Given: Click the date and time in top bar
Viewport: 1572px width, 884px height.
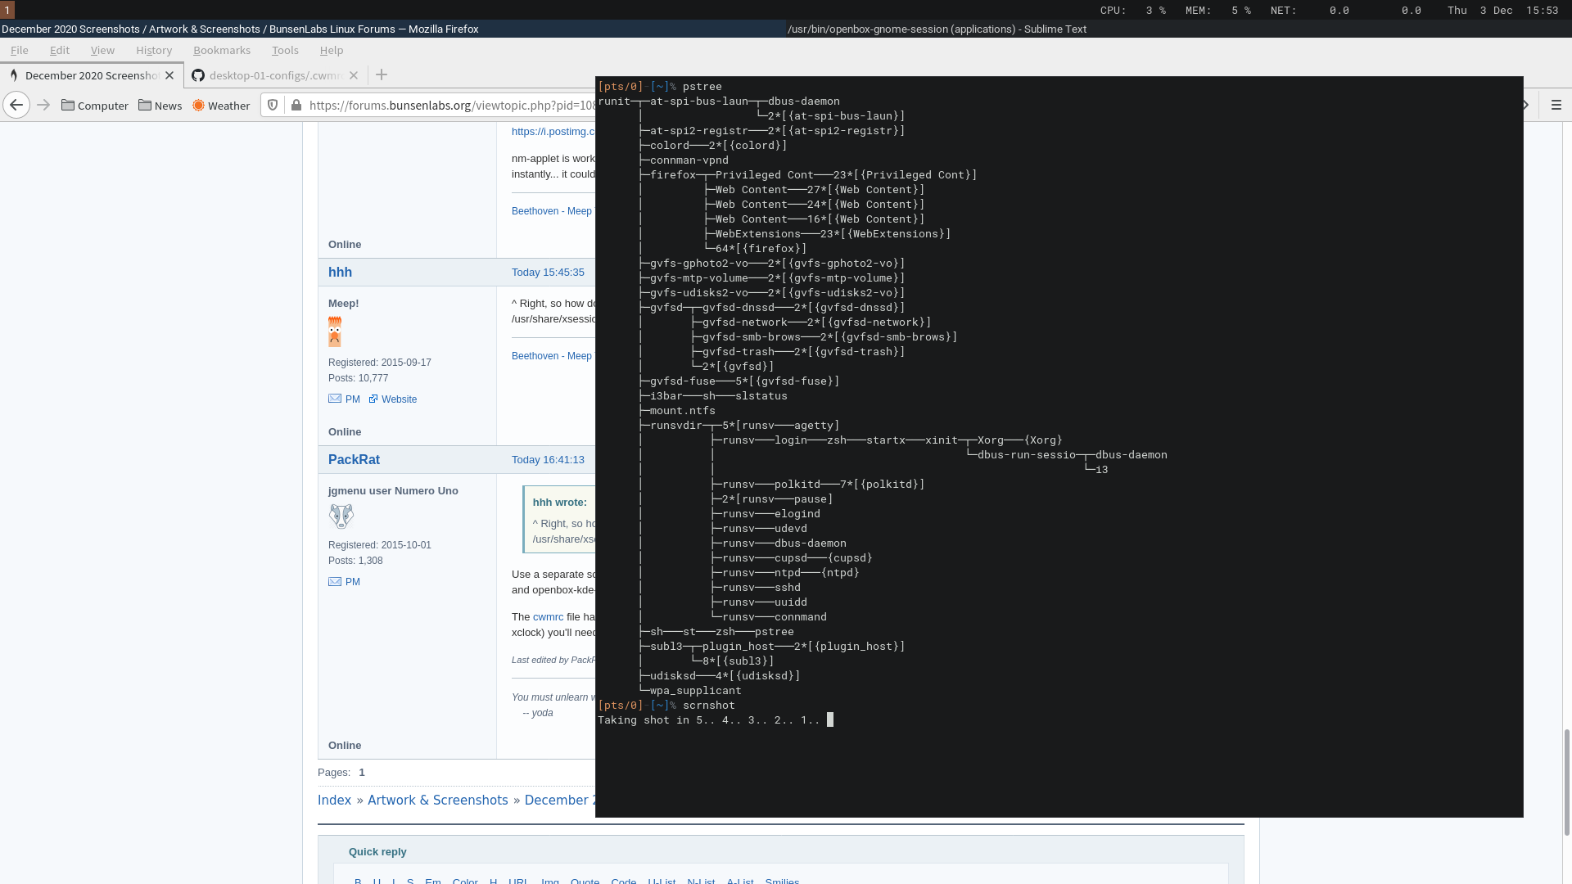Looking at the screenshot, I should (1502, 11).
